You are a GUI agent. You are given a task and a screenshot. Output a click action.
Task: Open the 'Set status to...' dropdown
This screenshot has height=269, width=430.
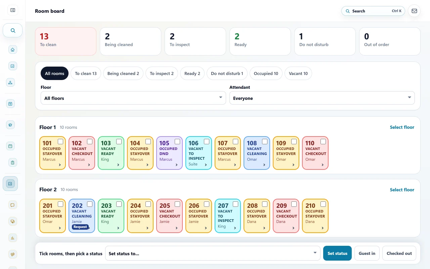[x=213, y=253]
